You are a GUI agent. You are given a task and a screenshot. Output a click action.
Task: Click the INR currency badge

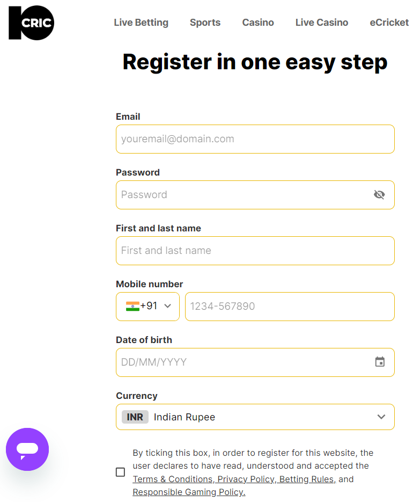(135, 417)
